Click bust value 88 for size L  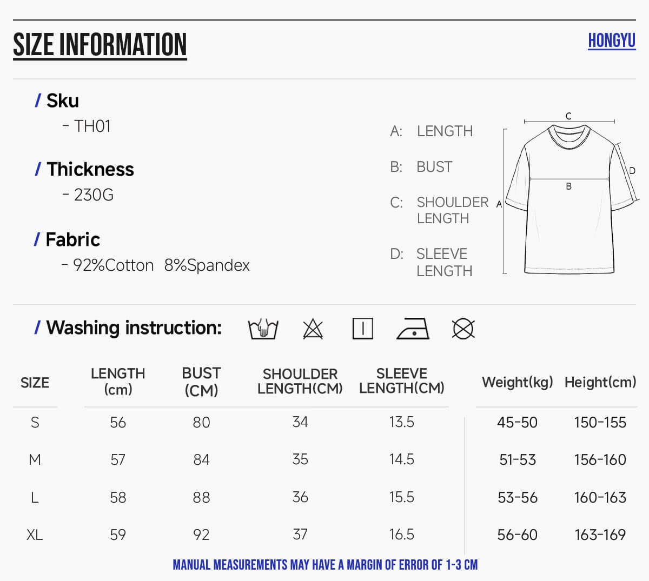[201, 497]
